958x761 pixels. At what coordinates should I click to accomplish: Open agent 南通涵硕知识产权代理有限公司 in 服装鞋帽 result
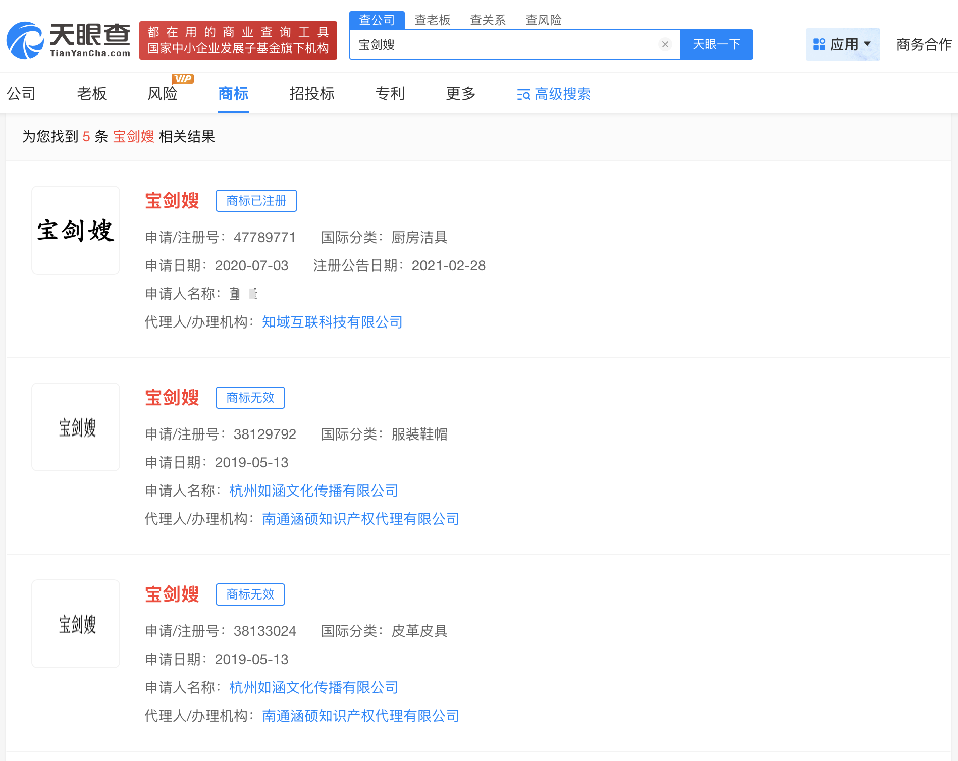360,519
